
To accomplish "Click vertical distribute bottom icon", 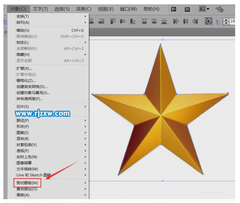I will coord(164,21).
